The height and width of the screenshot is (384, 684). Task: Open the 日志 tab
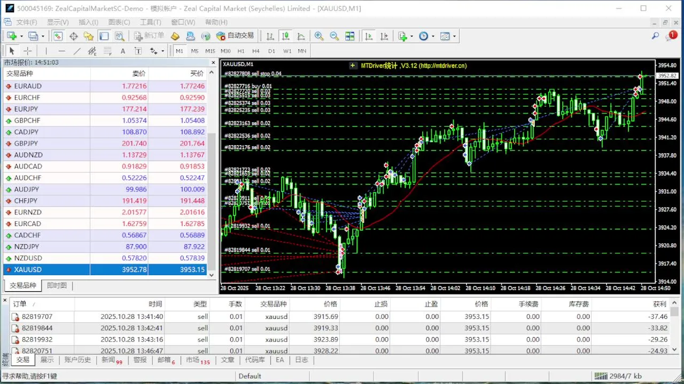(x=301, y=360)
